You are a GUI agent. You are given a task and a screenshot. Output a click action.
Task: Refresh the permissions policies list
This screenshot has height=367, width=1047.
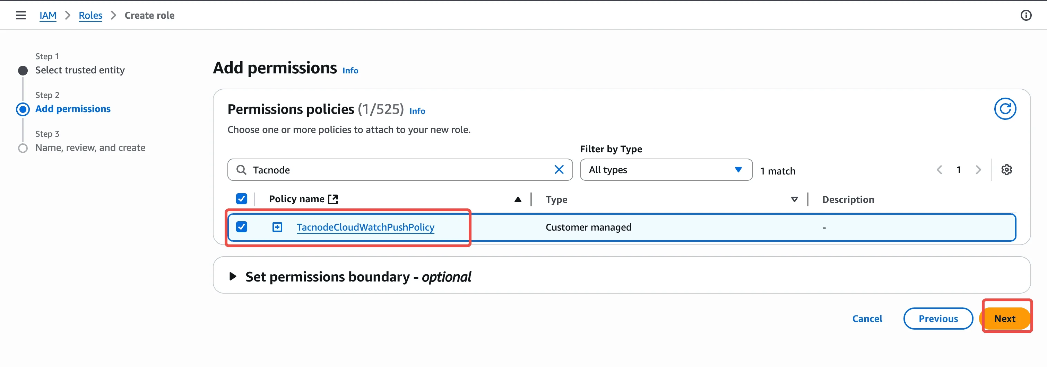(x=1005, y=109)
